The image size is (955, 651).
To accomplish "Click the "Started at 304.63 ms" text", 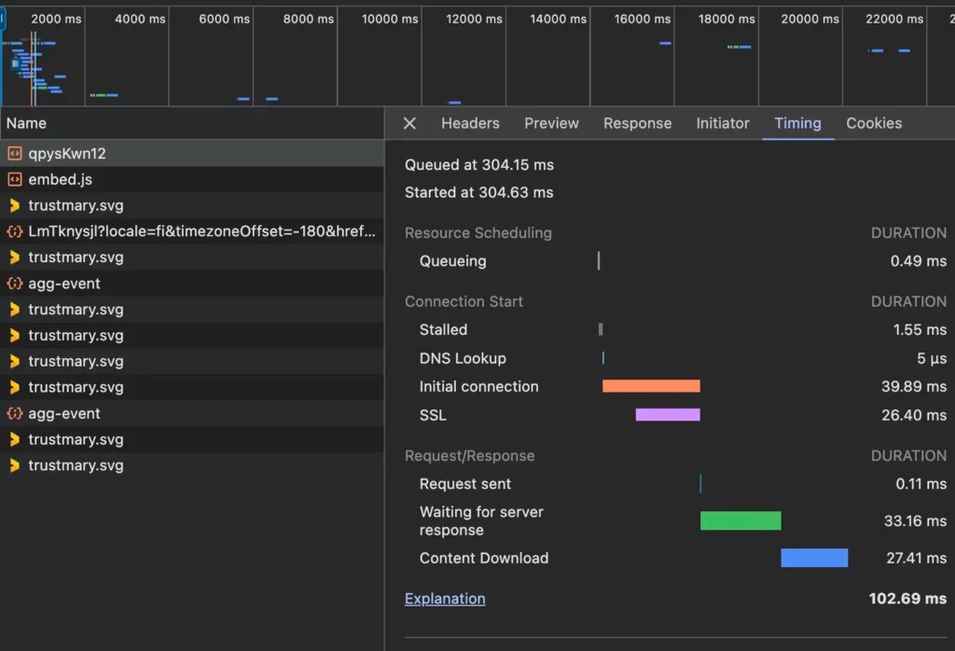I will coord(478,192).
